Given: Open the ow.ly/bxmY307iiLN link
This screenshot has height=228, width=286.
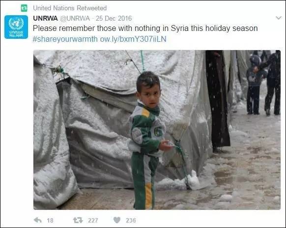Looking at the screenshot, I should coord(133,39).
